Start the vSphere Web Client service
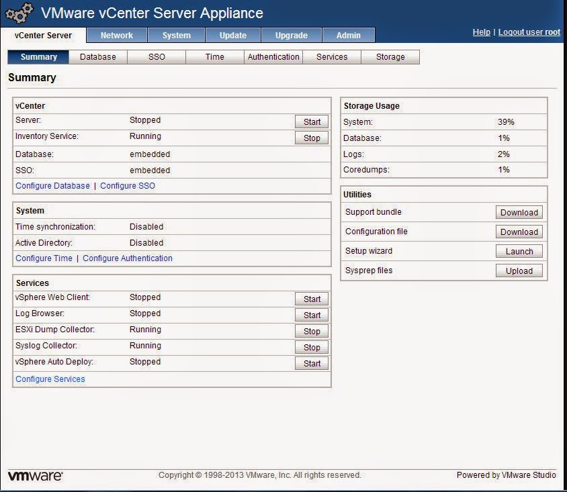Viewport: 567px width, 492px height. click(312, 299)
